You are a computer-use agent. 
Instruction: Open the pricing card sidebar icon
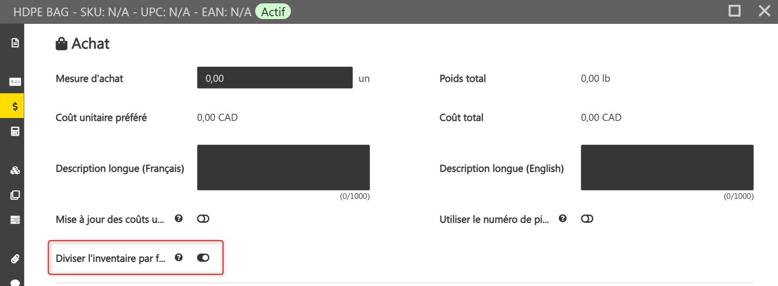pos(15,82)
